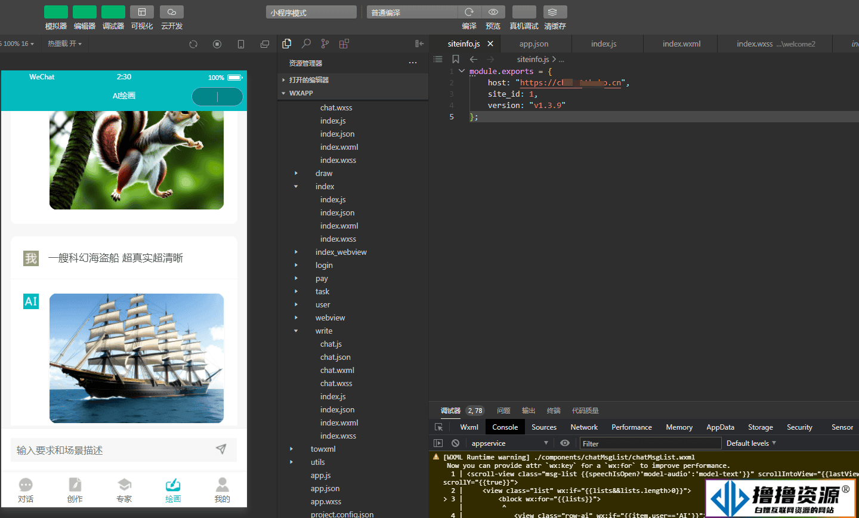Screen dimensions: 859x518
Task: Expand the draw folder
Action: (296, 174)
